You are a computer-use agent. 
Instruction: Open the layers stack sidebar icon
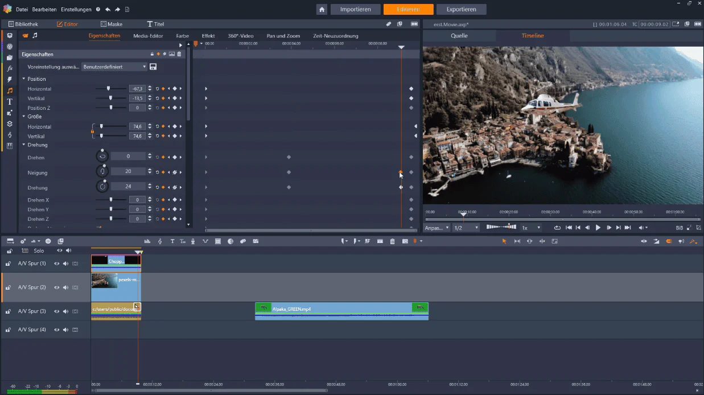coord(10,124)
